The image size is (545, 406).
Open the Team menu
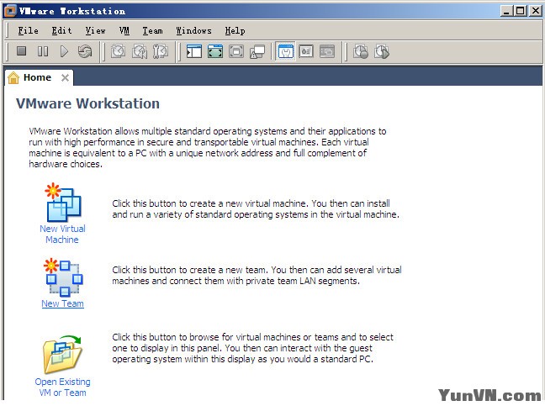(x=152, y=31)
